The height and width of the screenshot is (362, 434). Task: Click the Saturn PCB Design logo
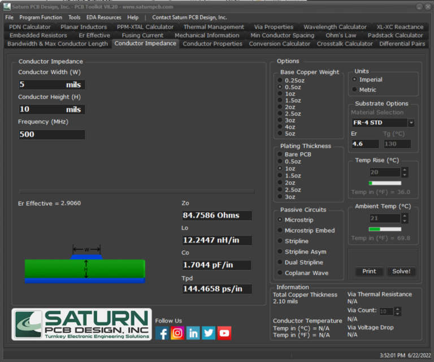point(82,324)
